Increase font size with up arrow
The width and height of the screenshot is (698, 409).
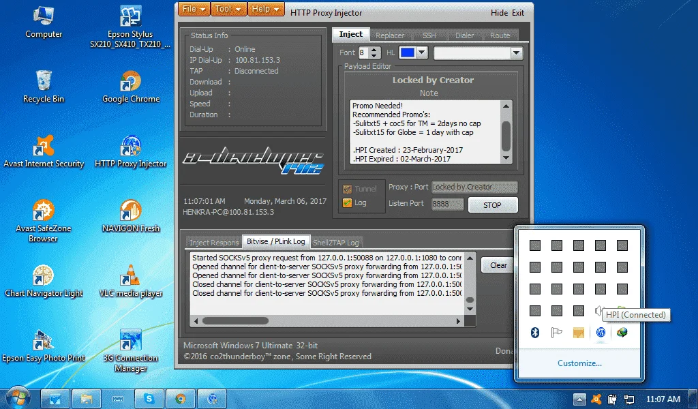pos(374,50)
